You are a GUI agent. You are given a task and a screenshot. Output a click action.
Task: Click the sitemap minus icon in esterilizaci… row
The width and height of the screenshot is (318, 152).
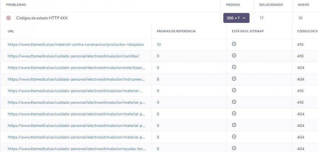(x=234, y=67)
